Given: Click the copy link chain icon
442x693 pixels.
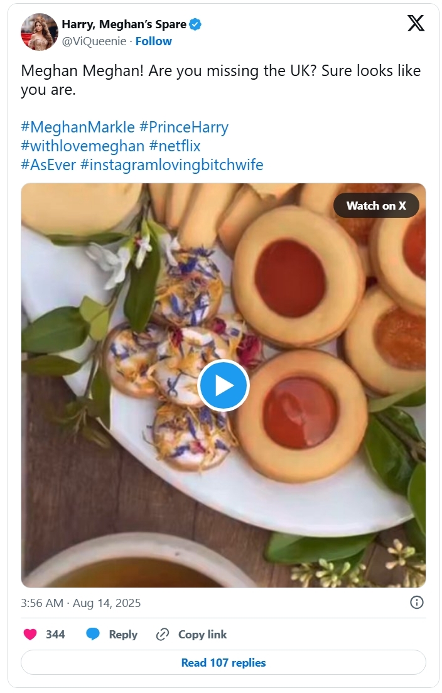Looking at the screenshot, I should tap(163, 635).
